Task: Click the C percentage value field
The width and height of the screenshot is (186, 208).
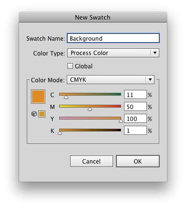Action: click(135, 95)
